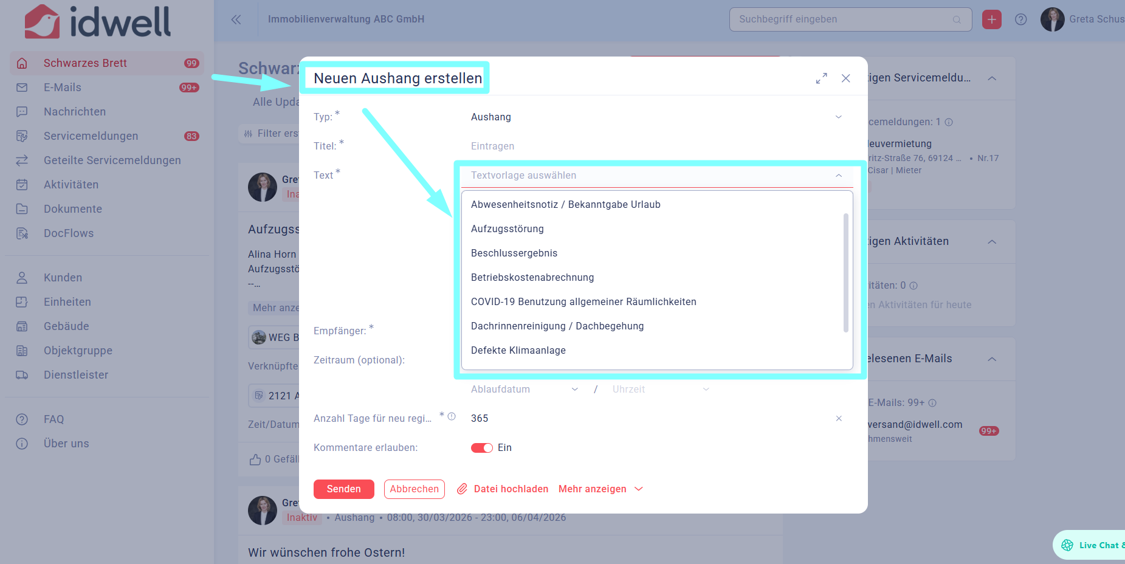
Task: Click the Einheiten sidebar icon
Action: pos(22,302)
